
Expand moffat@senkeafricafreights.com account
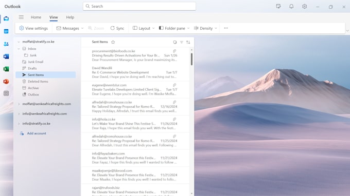pyautogui.click(x=19, y=104)
